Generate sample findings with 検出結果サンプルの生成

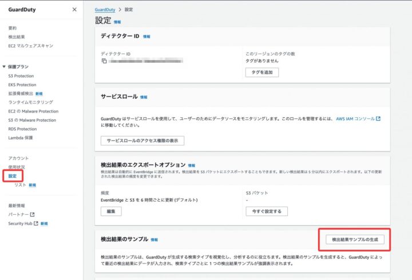pyautogui.click(x=355, y=239)
